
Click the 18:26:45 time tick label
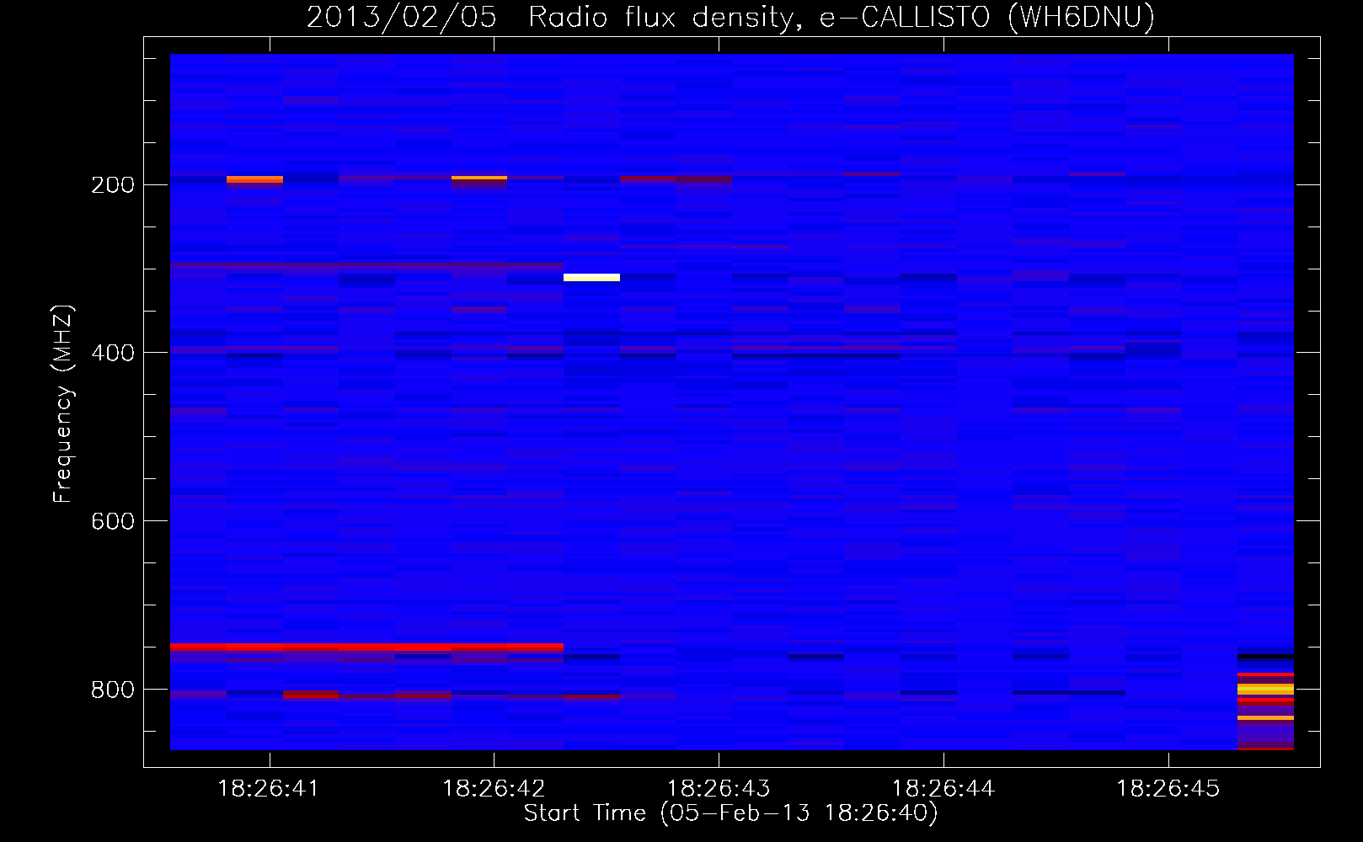[x=1168, y=789]
